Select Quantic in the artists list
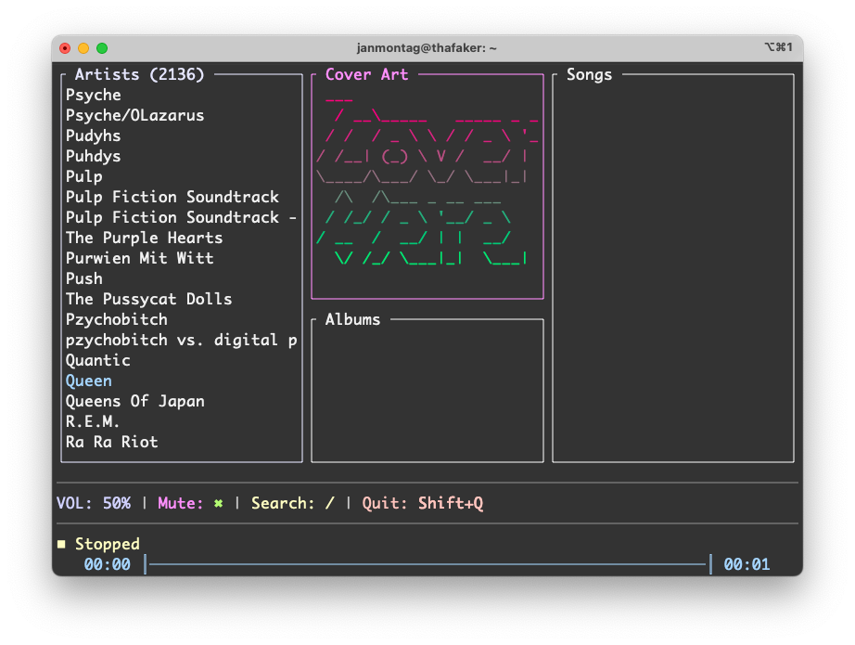 tap(98, 360)
